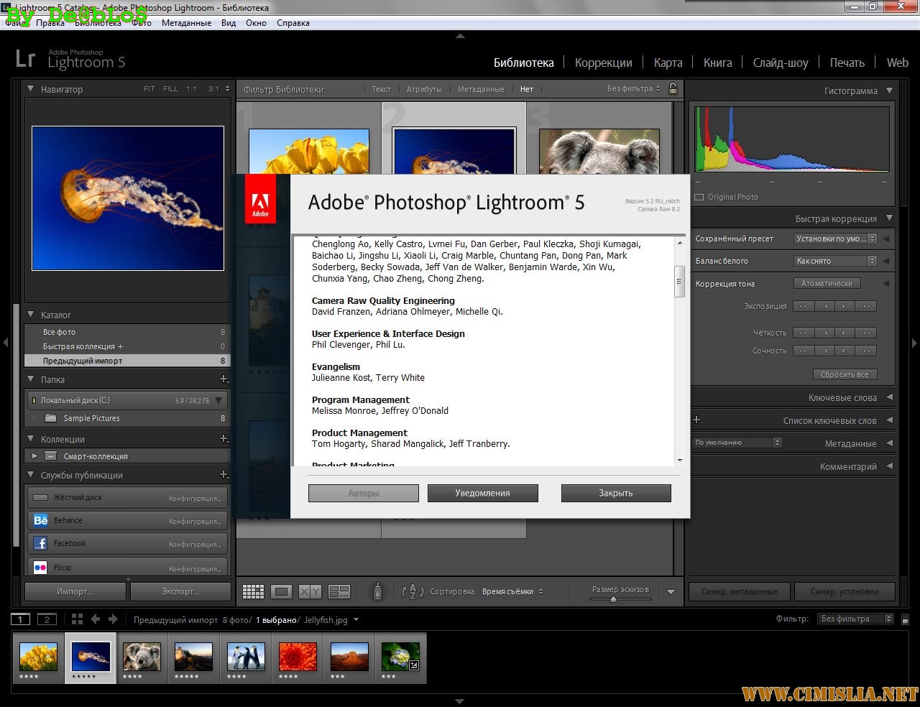This screenshot has height=707, width=920.
Task: Add a publish service with plus icon
Action: (x=224, y=474)
